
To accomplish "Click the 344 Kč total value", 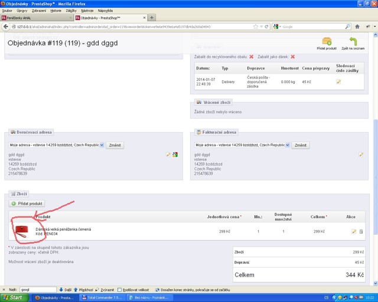I will click(x=354, y=275).
